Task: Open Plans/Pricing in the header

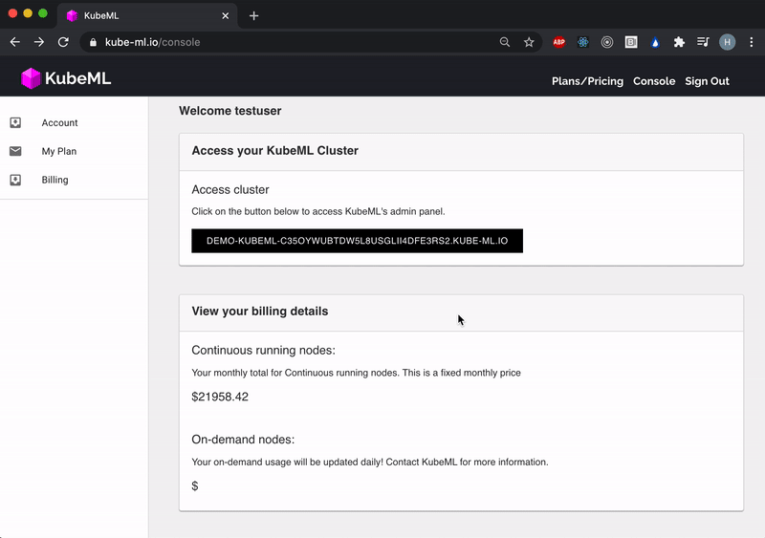Action: pos(587,81)
